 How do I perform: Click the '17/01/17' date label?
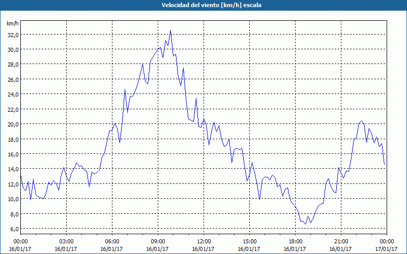386,249
